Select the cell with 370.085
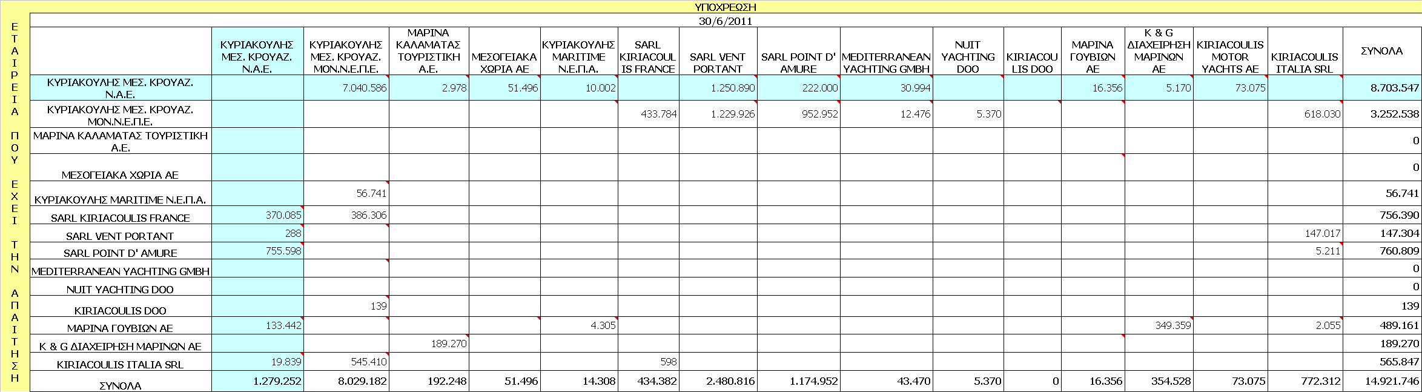1422x392 pixels. point(257,215)
